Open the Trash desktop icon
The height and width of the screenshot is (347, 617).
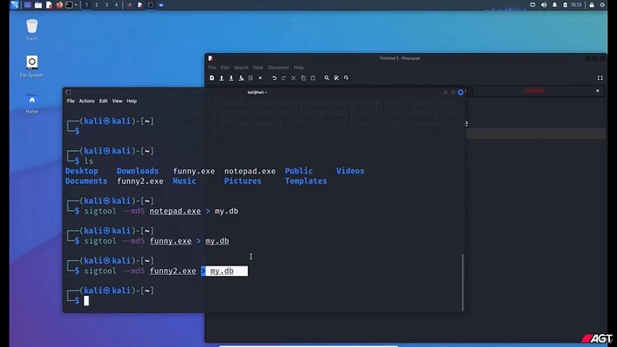pos(31,30)
